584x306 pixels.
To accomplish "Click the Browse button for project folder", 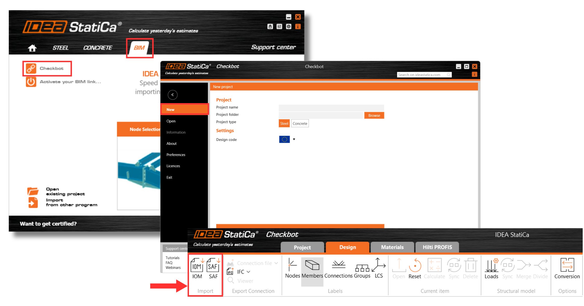I will 374,115.
